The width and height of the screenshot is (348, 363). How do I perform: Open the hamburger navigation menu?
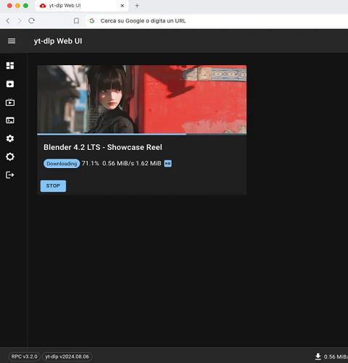point(12,41)
